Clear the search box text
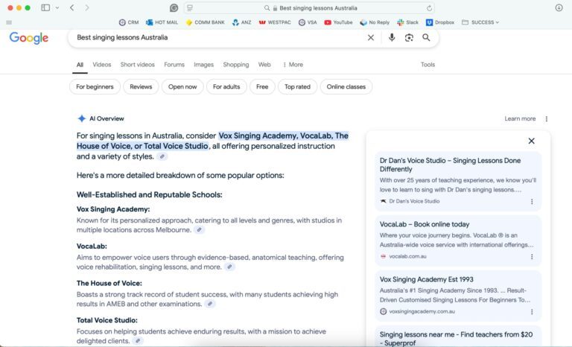The width and height of the screenshot is (572, 347). (x=371, y=37)
